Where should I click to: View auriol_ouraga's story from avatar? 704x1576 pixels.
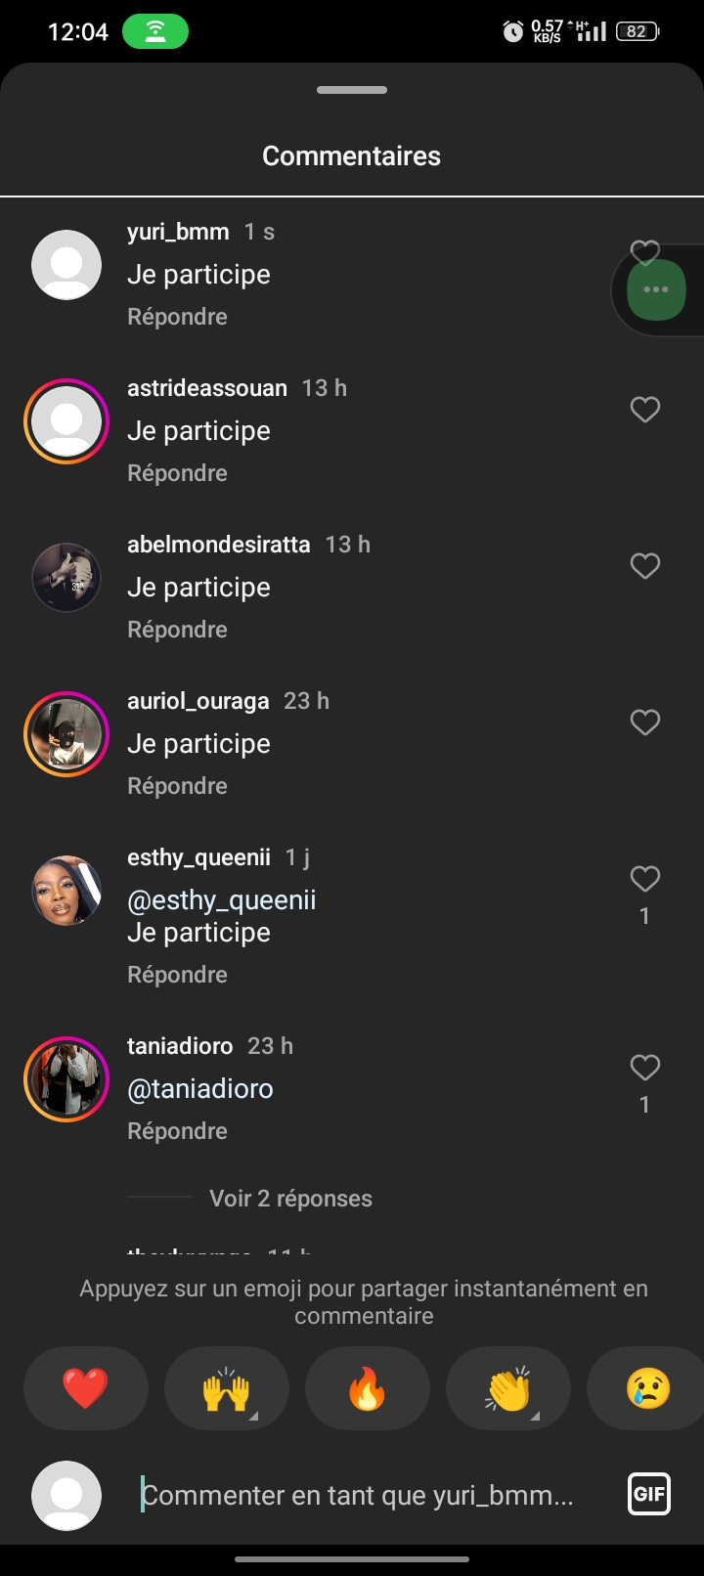pos(66,734)
